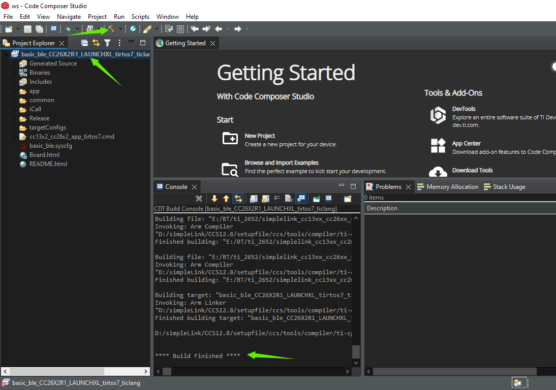Click Last Edit Location icon in toolbar
Screen dimensions: 556x390
(x=195, y=29)
